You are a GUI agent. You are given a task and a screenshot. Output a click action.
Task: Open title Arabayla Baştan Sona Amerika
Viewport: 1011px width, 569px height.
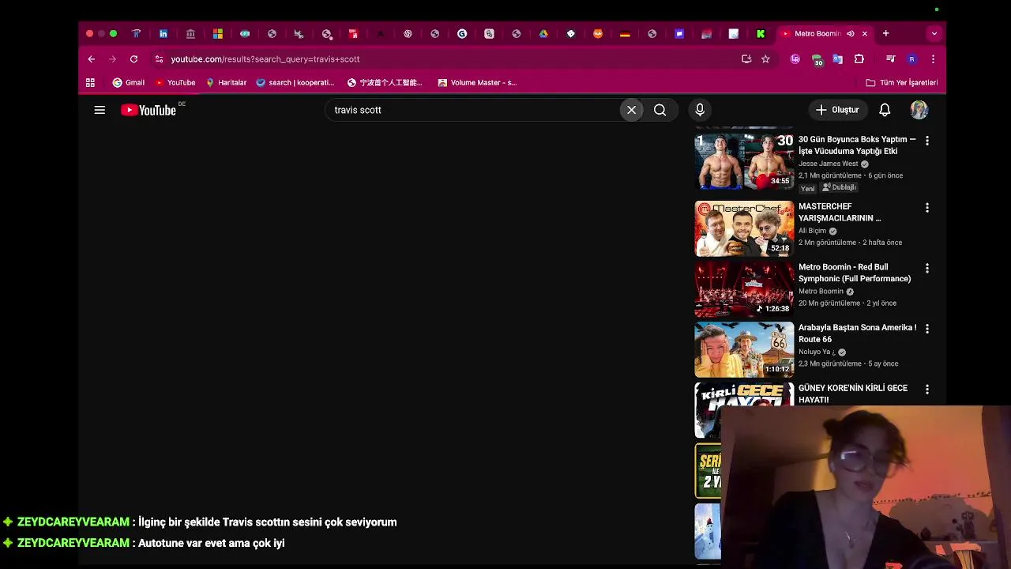coord(857,333)
